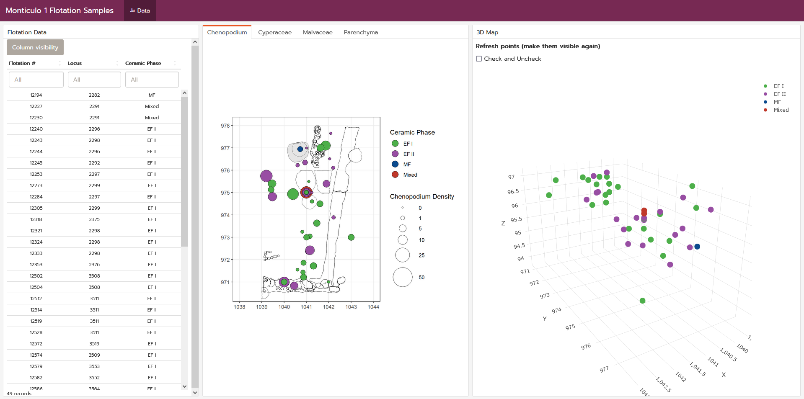Select the row with flotation 12194
Image resolution: width=804 pixels, height=399 pixels.
pos(94,95)
